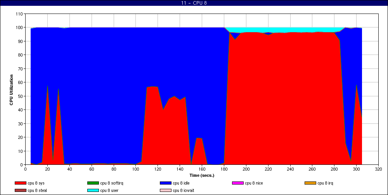
Task: Click the pink cpu 8 iowait legend swatch
Action: [x=165, y=191]
